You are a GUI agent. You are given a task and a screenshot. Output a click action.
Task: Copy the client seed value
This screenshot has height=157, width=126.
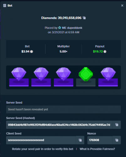(x=80, y=140)
